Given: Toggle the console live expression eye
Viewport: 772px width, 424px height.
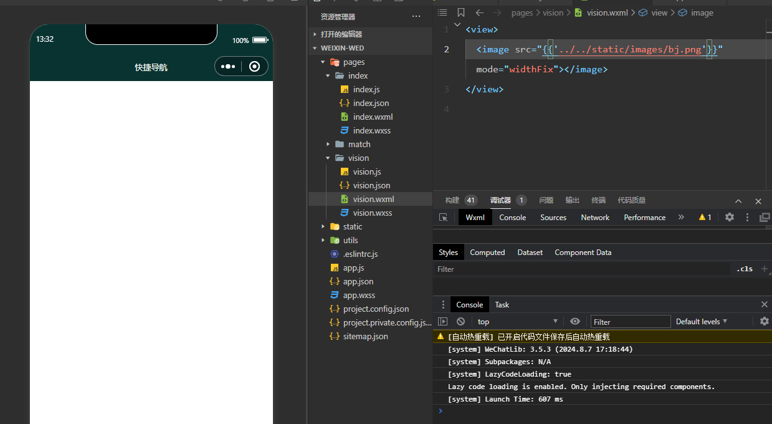Looking at the screenshot, I should tap(575, 322).
